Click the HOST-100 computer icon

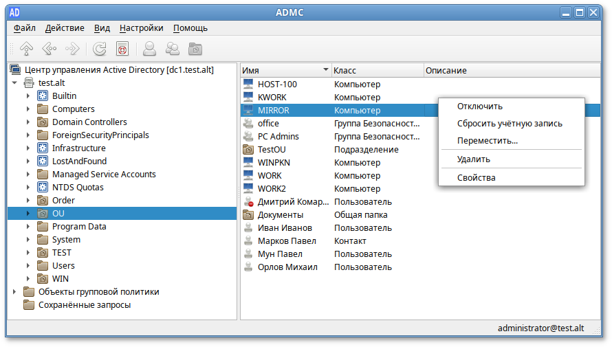[x=249, y=85]
